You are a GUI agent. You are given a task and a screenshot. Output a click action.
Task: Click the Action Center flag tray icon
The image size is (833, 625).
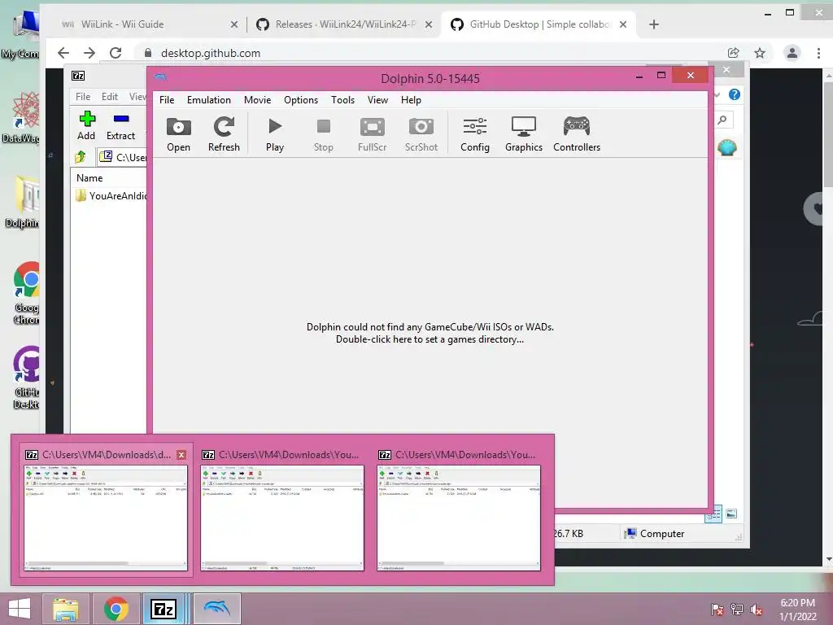point(717,610)
